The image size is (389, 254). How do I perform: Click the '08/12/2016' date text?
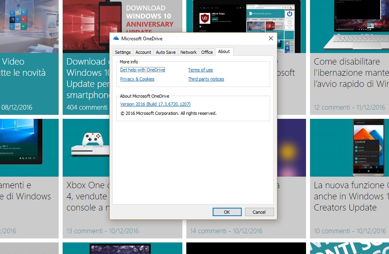17,107
